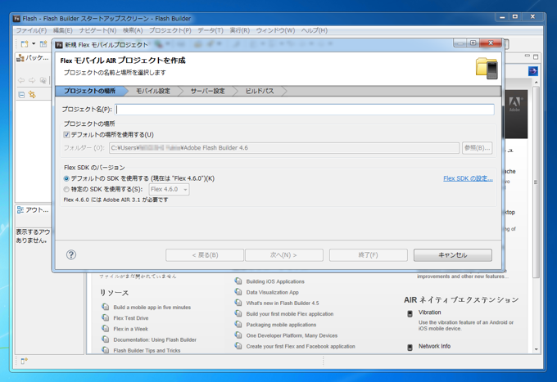Click the Up/Go Into icon in Package Explorer toolbar
This screenshot has width=557, height=382.
tap(43, 80)
